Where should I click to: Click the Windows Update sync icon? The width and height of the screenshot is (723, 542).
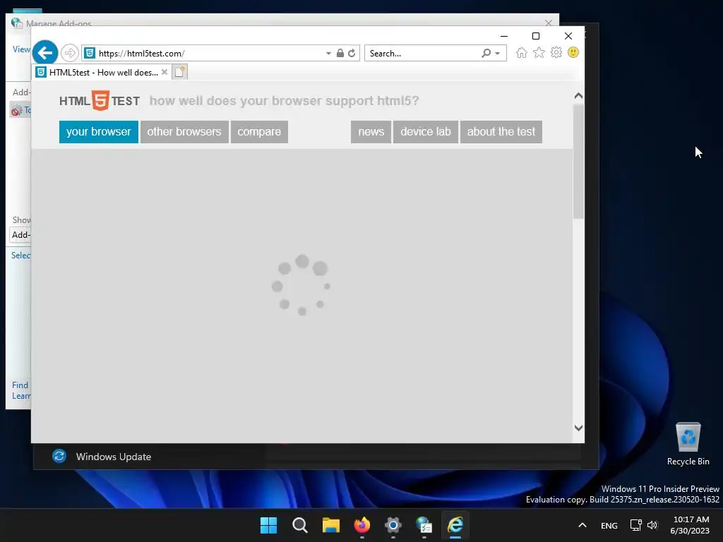tap(59, 457)
